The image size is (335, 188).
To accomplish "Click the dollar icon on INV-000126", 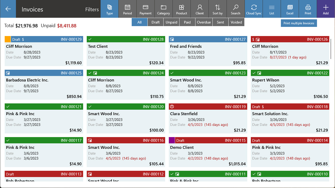I will pos(253,39).
